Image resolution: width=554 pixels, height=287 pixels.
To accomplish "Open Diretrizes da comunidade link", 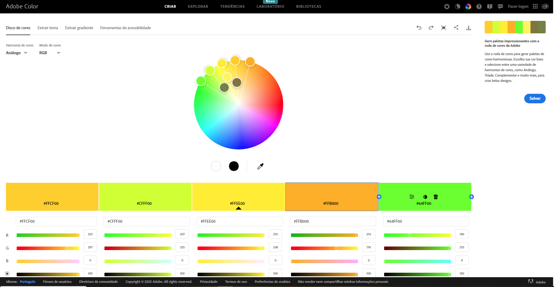I will pyautogui.click(x=98, y=282).
